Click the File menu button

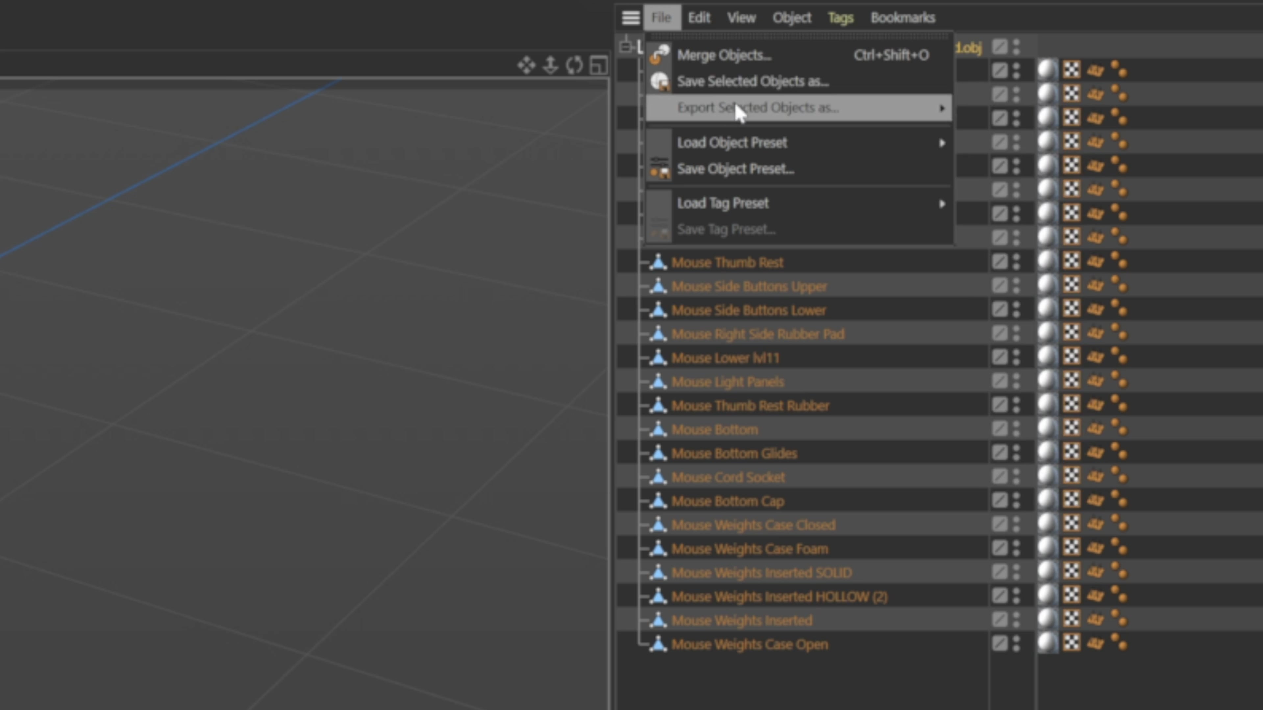point(661,18)
